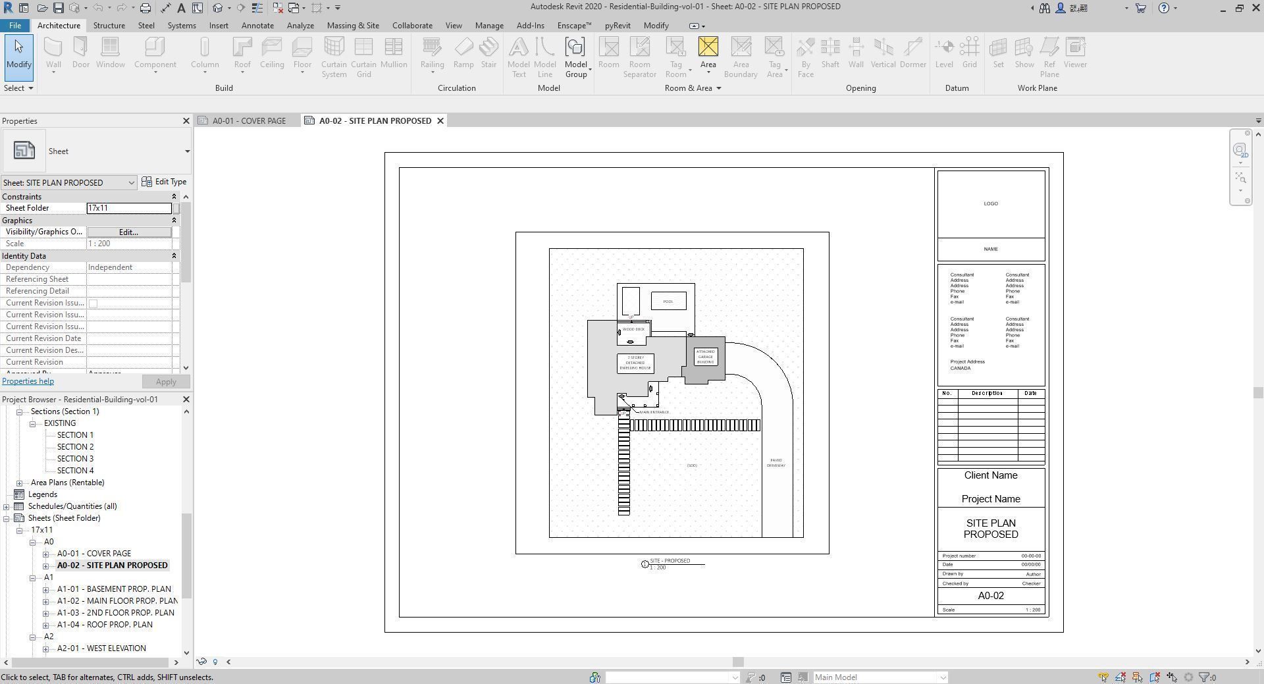Open the Massing & Site tab
The height and width of the screenshot is (684, 1264).
(353, 26)
